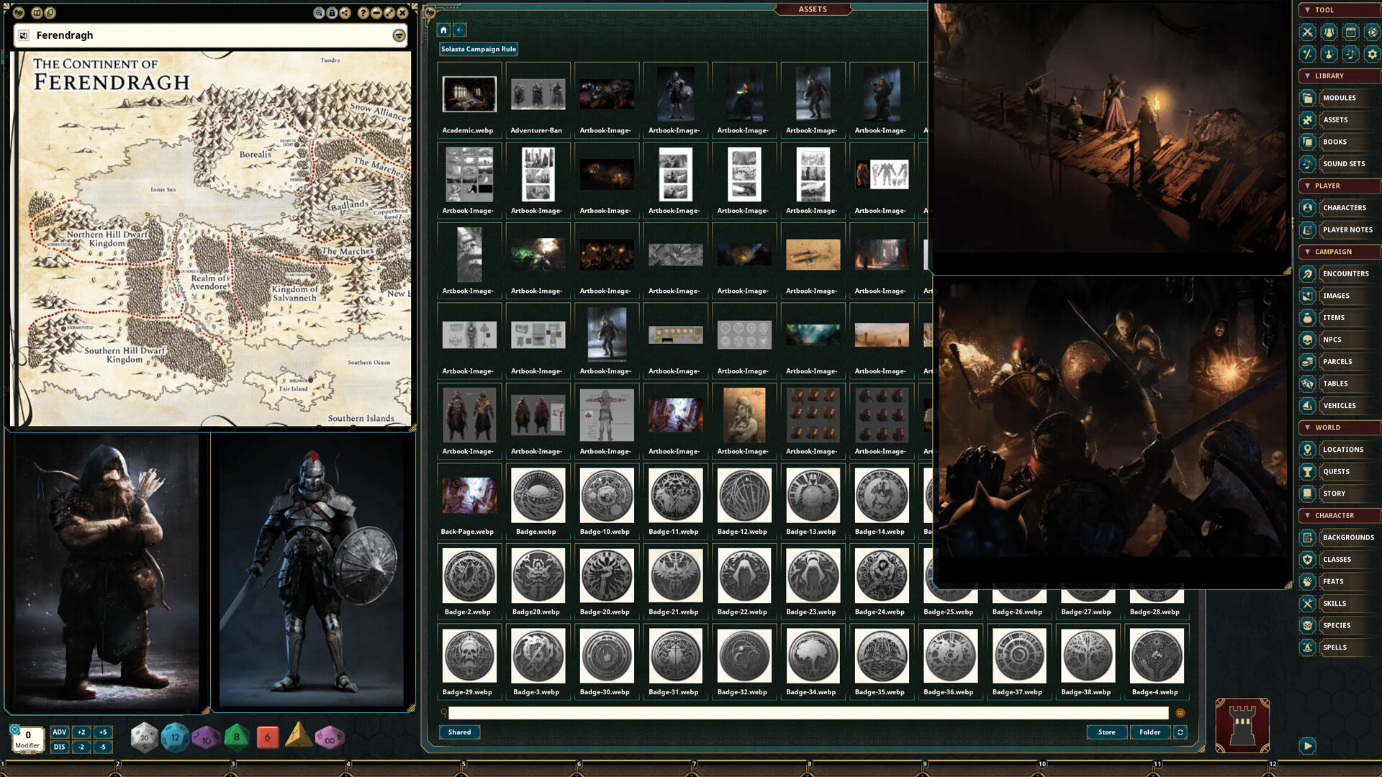Open the Soundboard music note tool
The width and height of the screenshot is (1382, 777).
point(1351,55)
